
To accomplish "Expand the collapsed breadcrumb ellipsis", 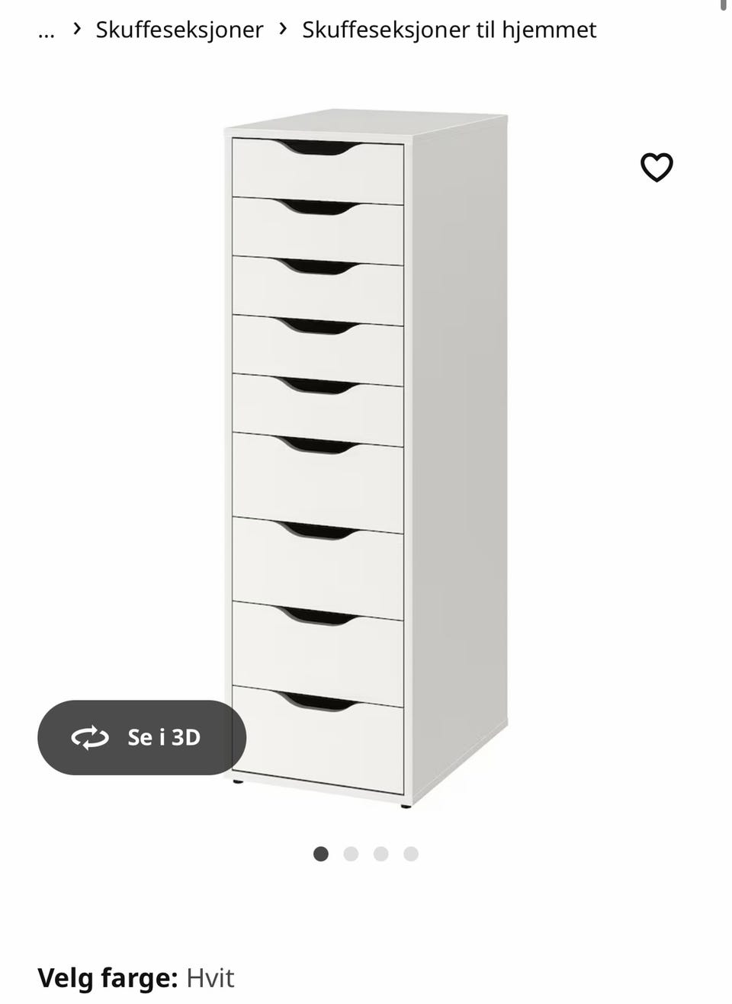I will click(47, 30).
